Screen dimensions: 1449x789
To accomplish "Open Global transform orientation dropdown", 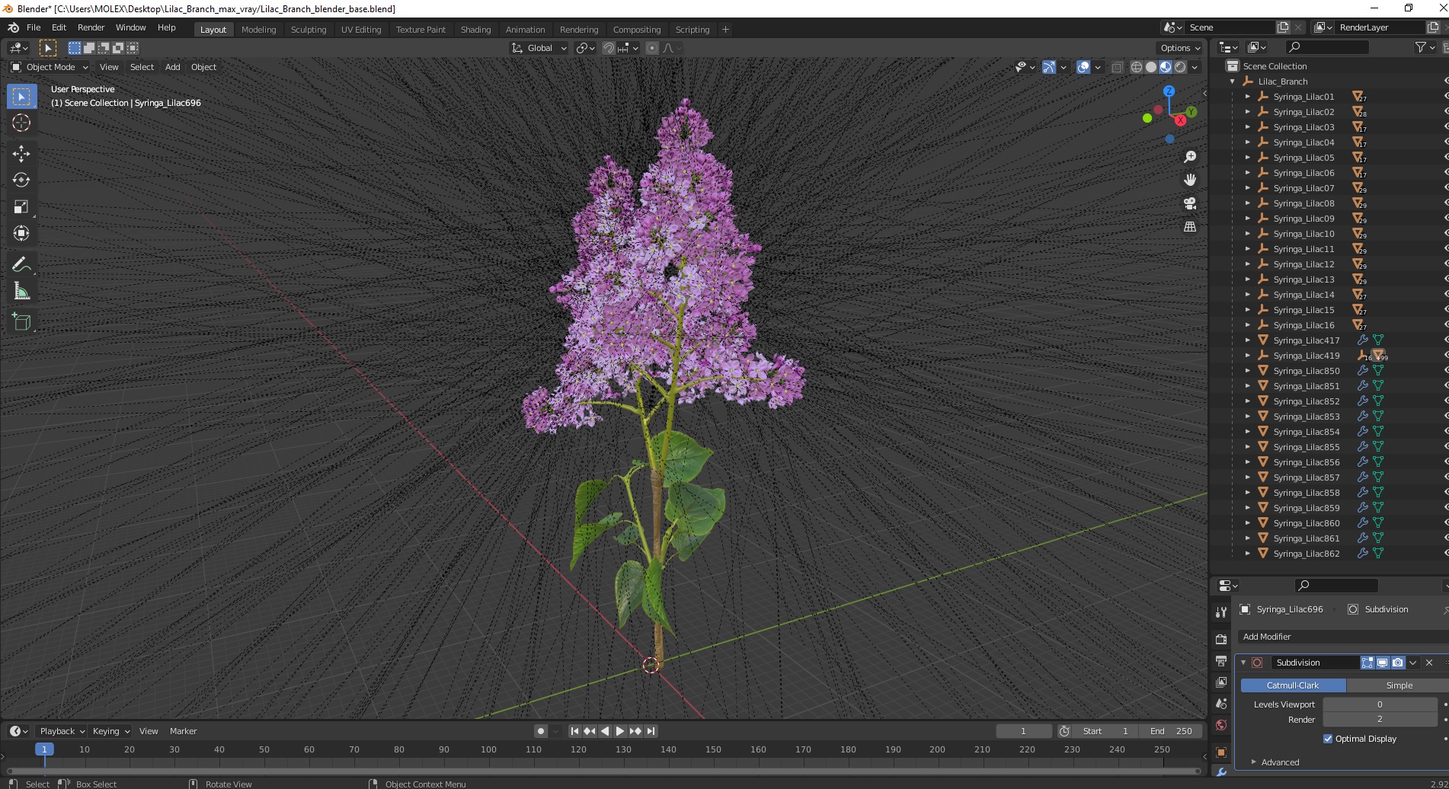I will tap(539, 48).
